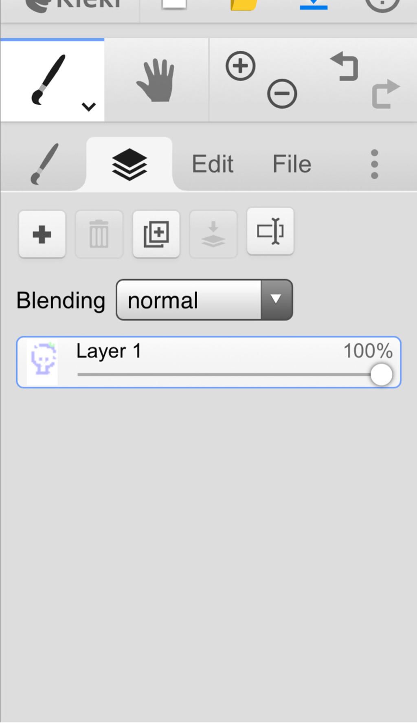Add a new layer
This screenshot has height=723, width=417.
(42, 234)
